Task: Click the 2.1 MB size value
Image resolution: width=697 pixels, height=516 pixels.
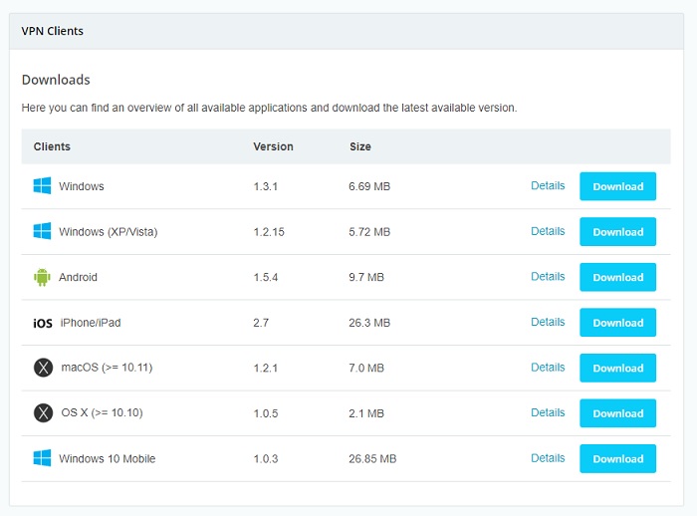Action: pos(366,413)
